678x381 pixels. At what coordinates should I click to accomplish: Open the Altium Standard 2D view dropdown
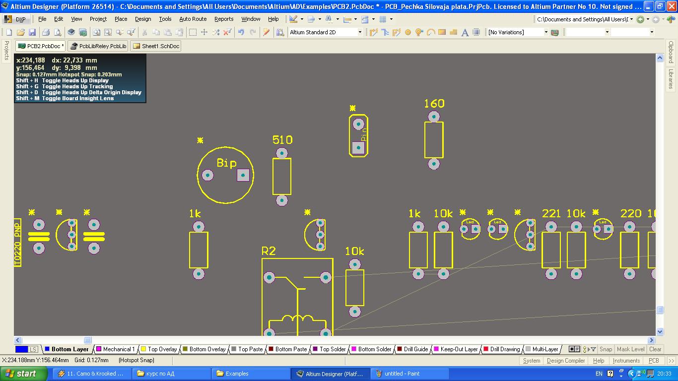(360, 32)
